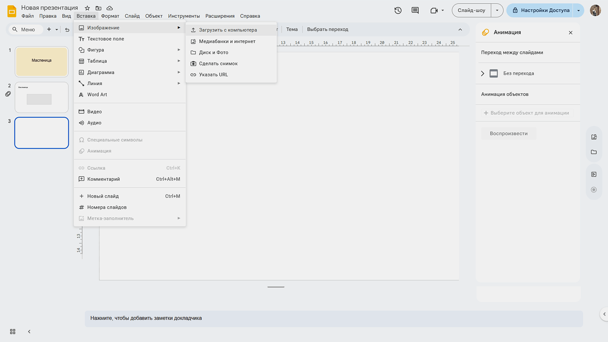608x342 pixels.
Task: Hide the filmstrip with left chevron
Action: click(x=29, y=332)
